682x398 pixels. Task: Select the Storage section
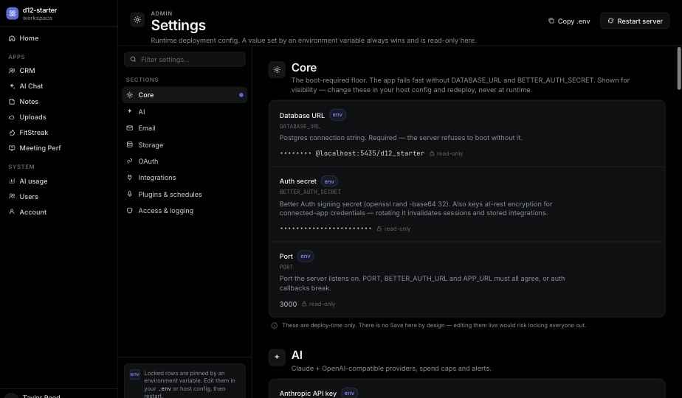(x=185, y=145)
